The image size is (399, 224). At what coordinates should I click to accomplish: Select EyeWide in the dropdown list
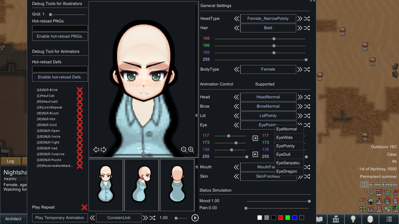(x=289, y=138)
